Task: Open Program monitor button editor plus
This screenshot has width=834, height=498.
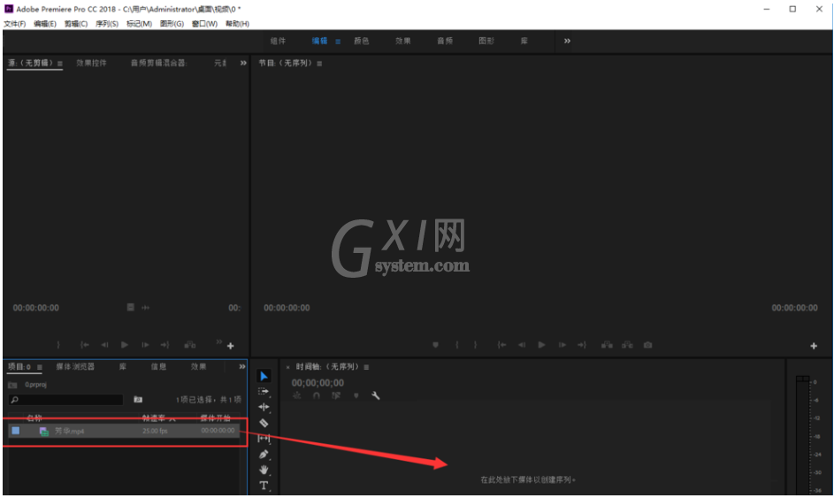Action: tap(814, 346)
